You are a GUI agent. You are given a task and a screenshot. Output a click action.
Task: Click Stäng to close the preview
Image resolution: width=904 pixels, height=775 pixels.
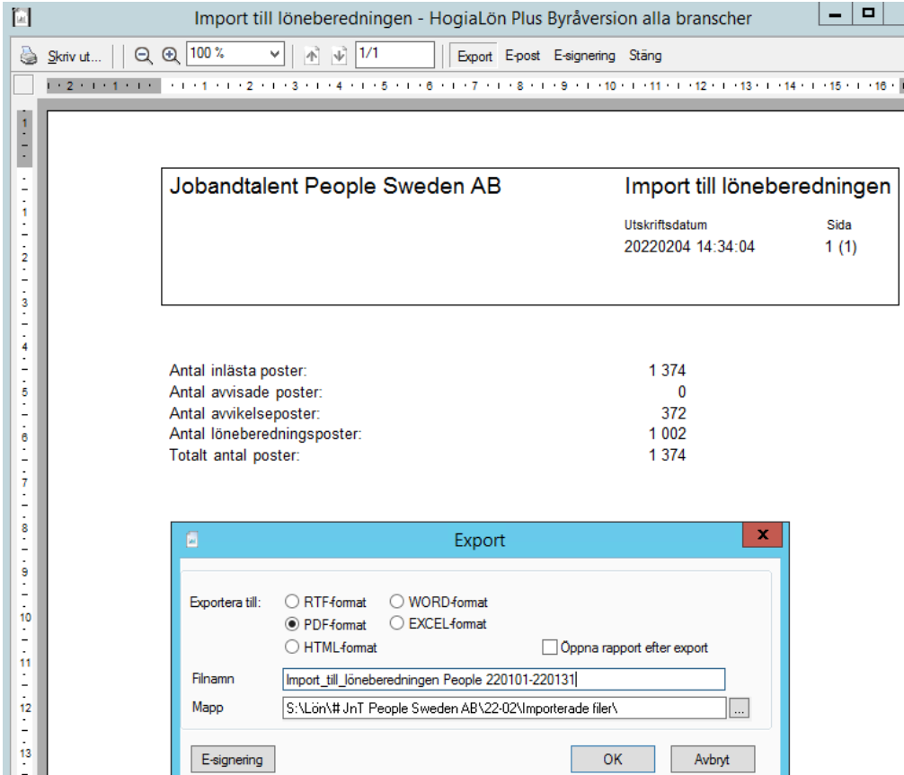(x=645, y=56)
